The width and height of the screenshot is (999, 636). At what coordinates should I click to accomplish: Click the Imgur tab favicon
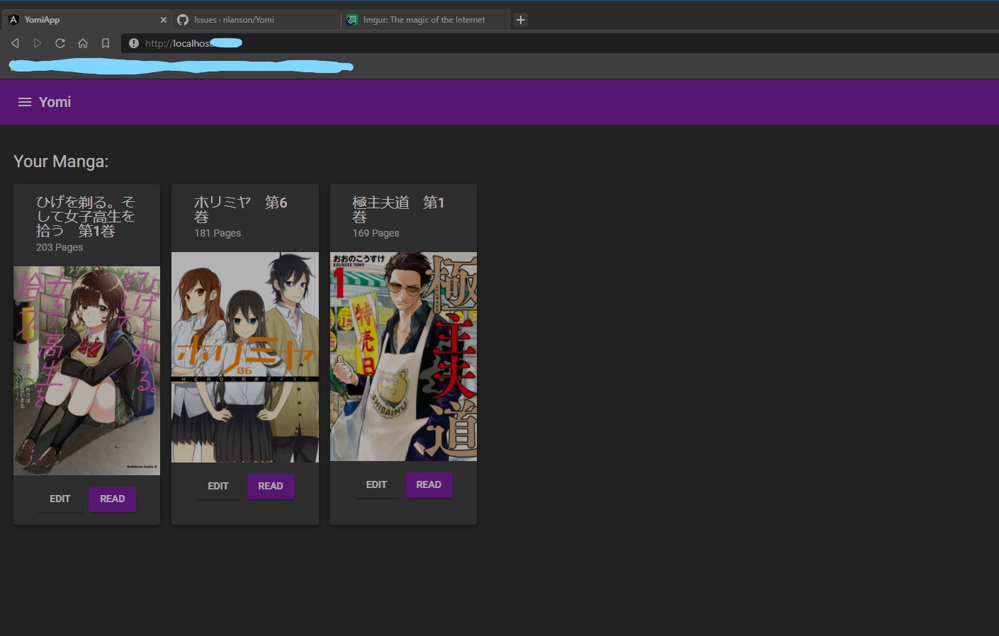[352, 20]
